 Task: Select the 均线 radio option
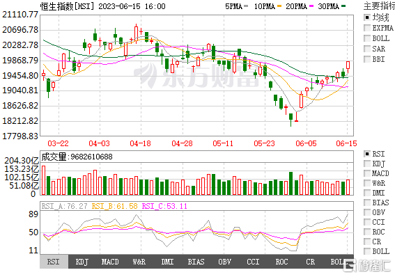367,17
